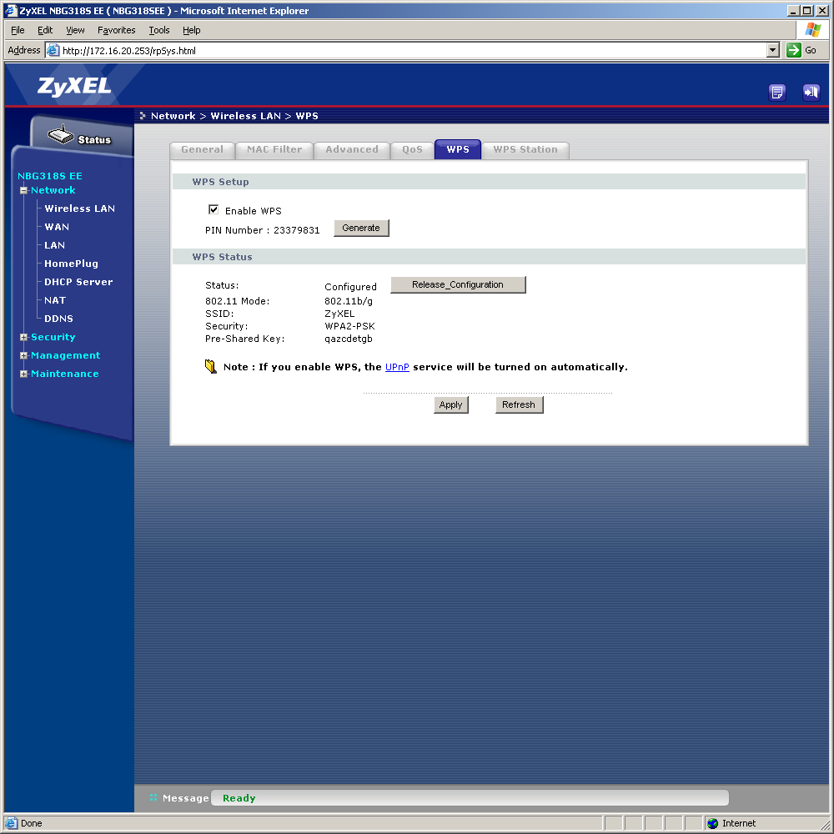Open the File menu

coord(18,30)
